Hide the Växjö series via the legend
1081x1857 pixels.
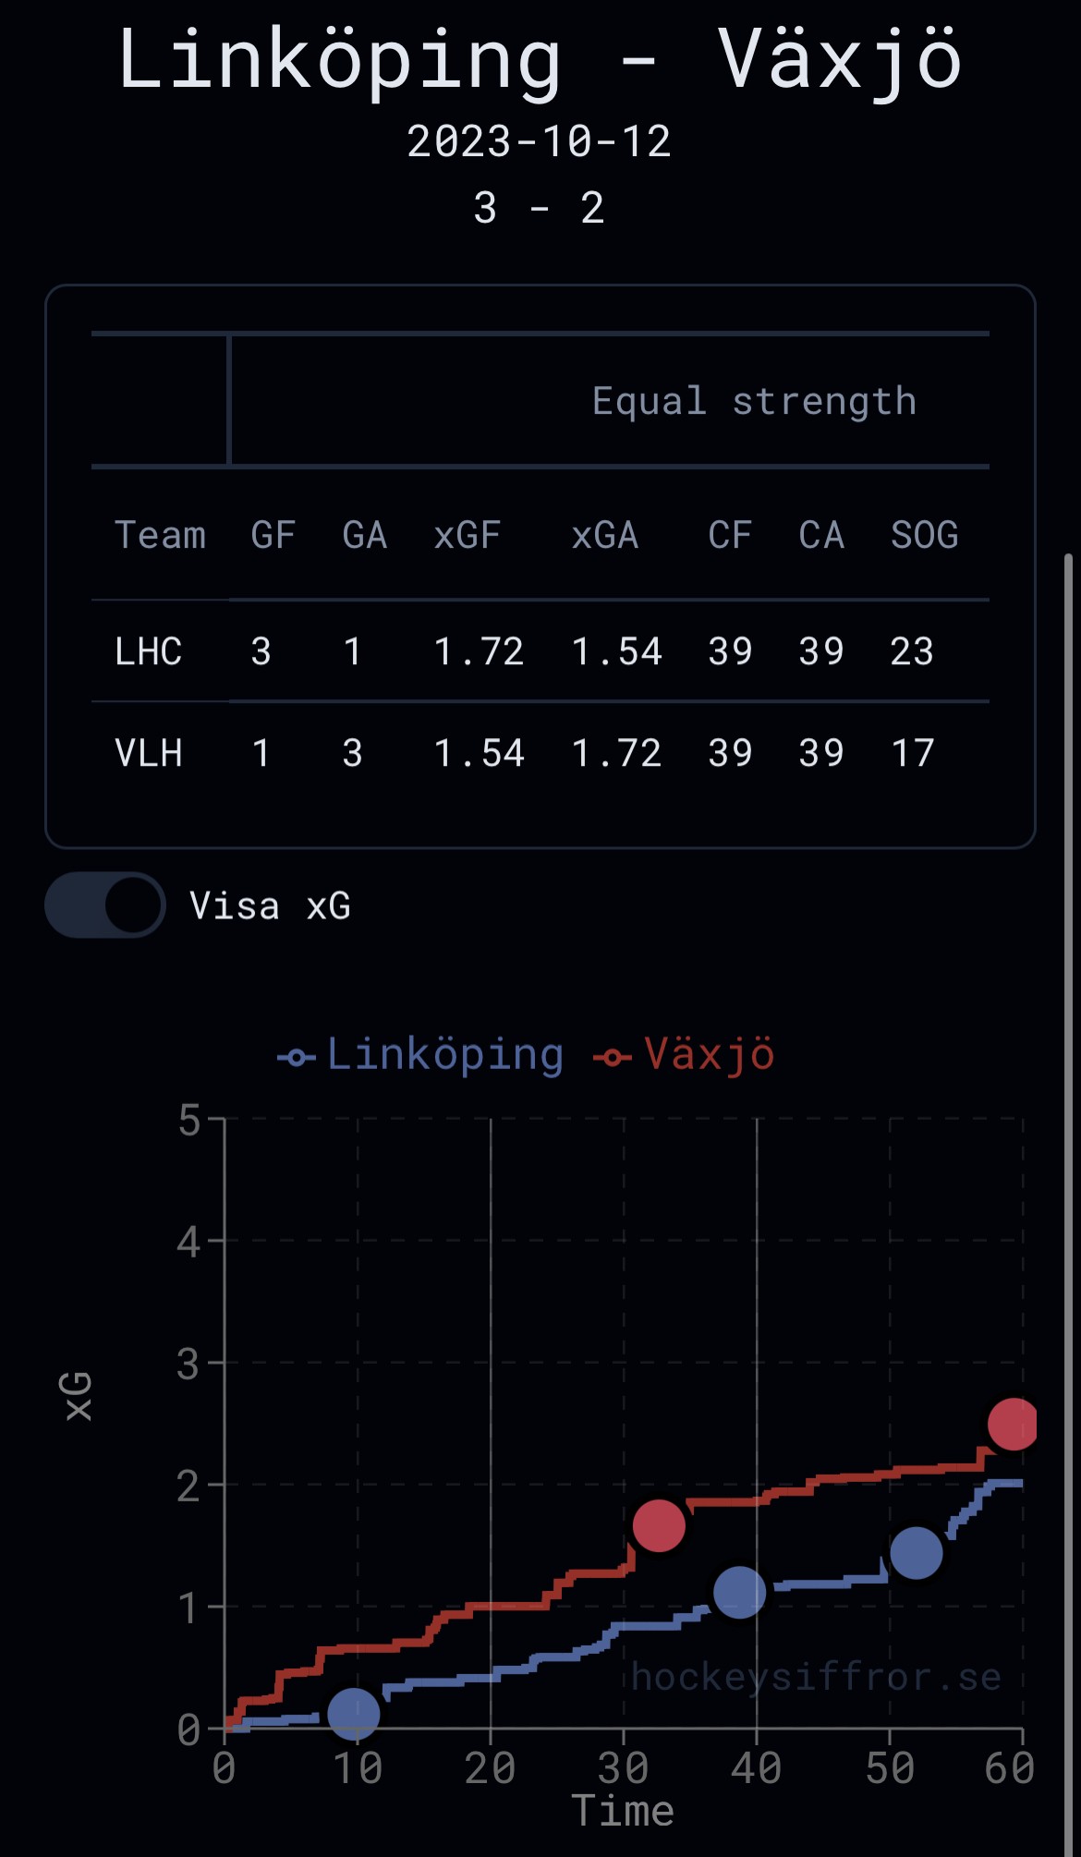pos(685,1055)
